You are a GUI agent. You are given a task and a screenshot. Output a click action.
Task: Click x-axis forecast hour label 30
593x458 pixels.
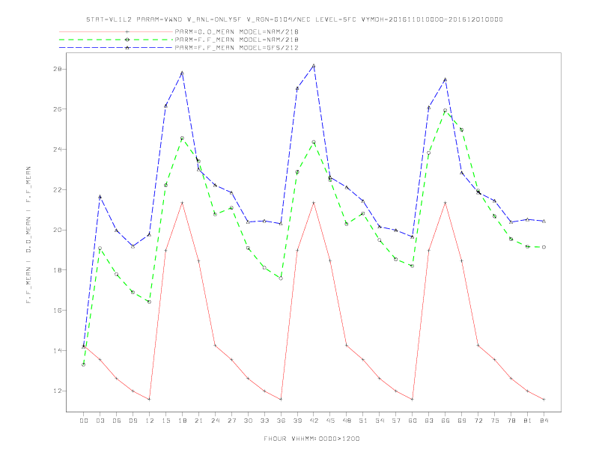coord(248,421)
